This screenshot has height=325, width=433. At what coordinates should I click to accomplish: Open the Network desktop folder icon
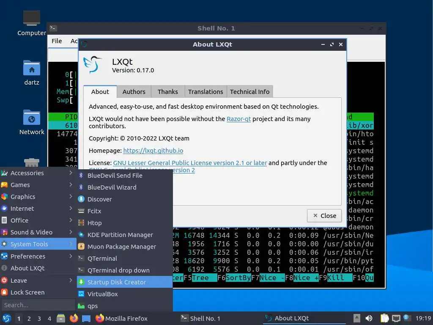coord(31,118)
